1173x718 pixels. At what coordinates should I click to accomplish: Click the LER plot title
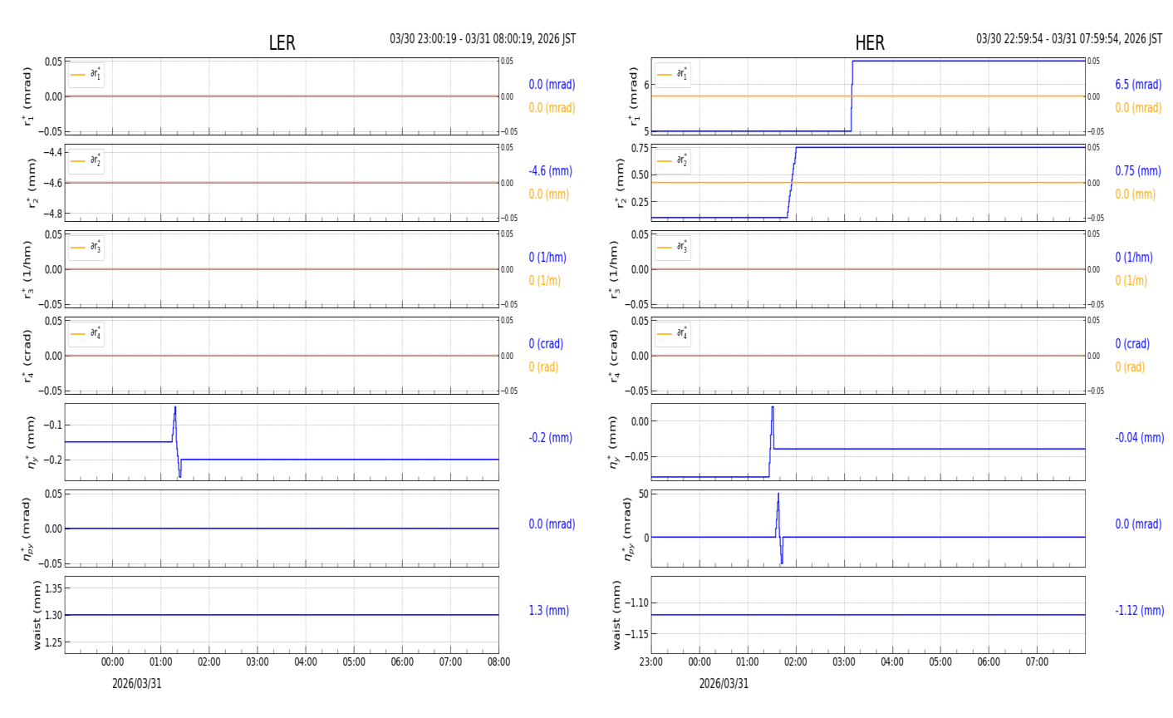click(282, 43)
